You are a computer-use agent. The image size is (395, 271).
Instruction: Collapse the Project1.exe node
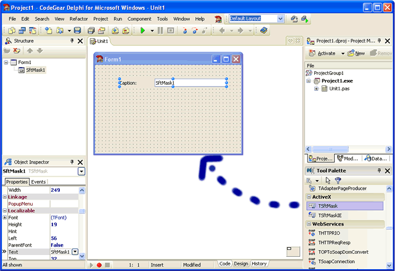(308, 81)
